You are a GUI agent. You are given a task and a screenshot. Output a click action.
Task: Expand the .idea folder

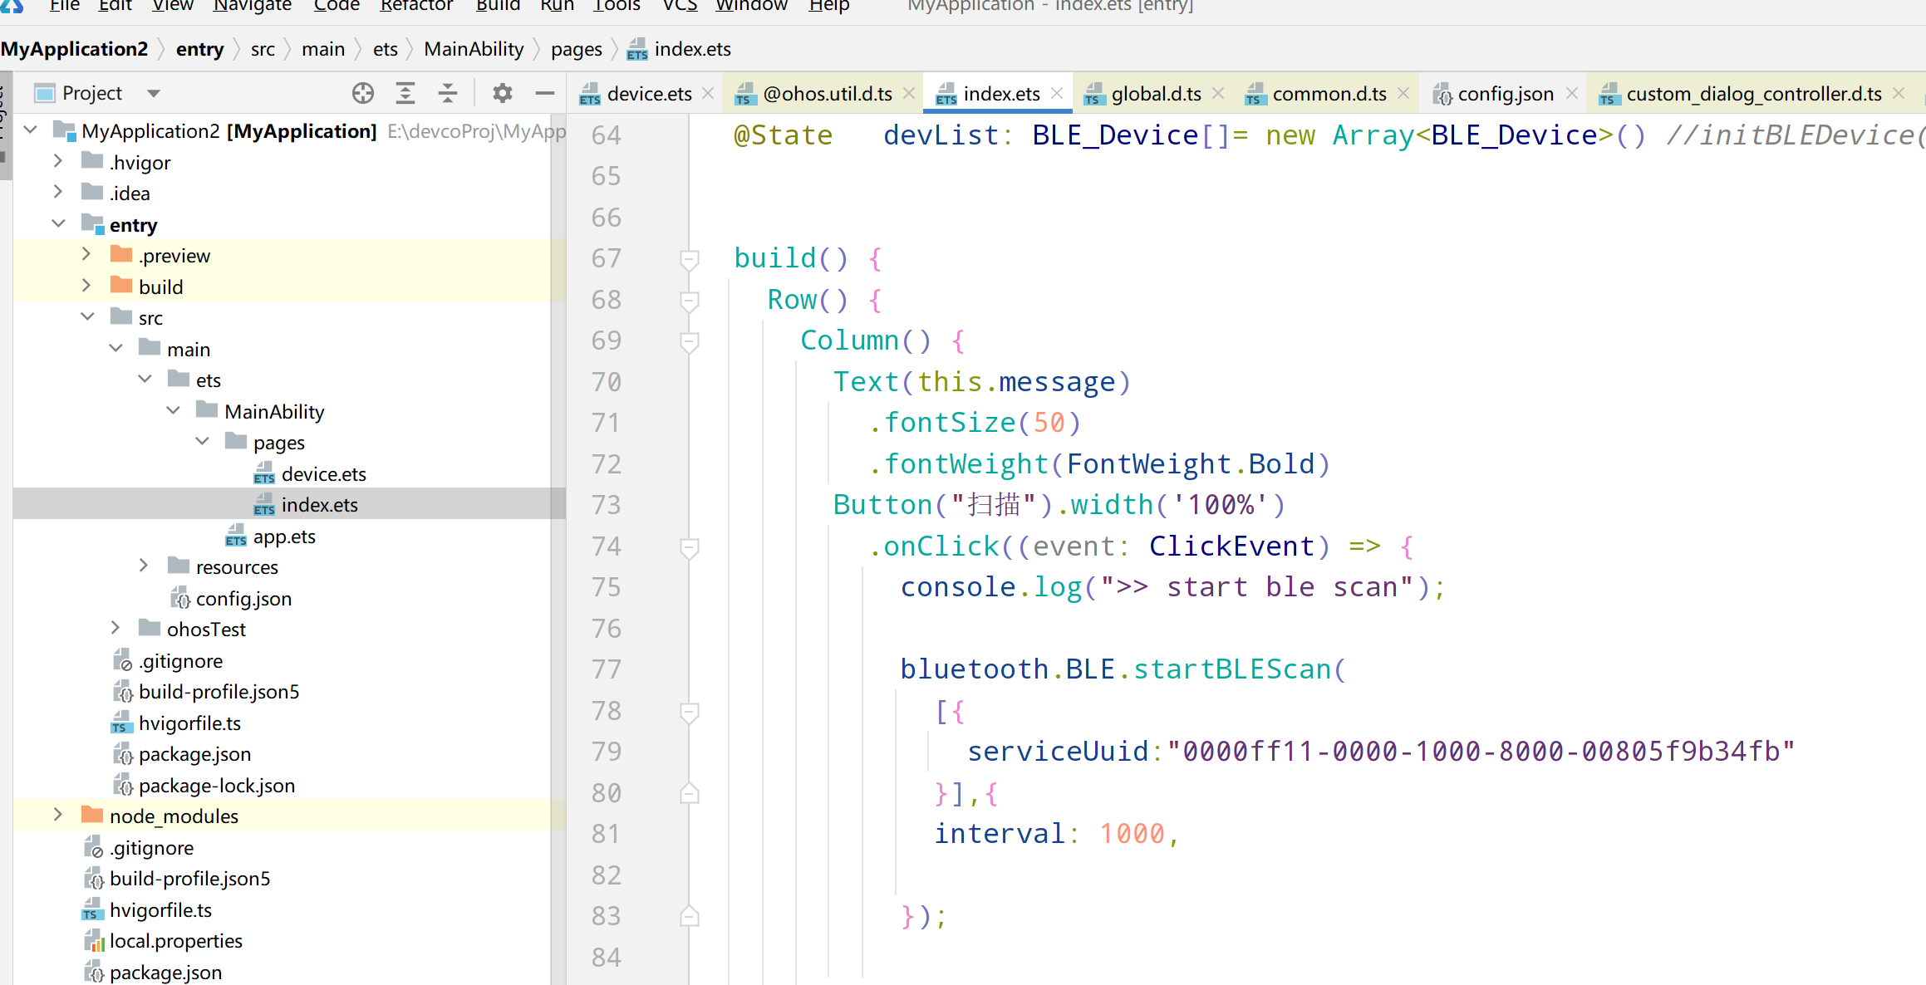tap(58, 193)
